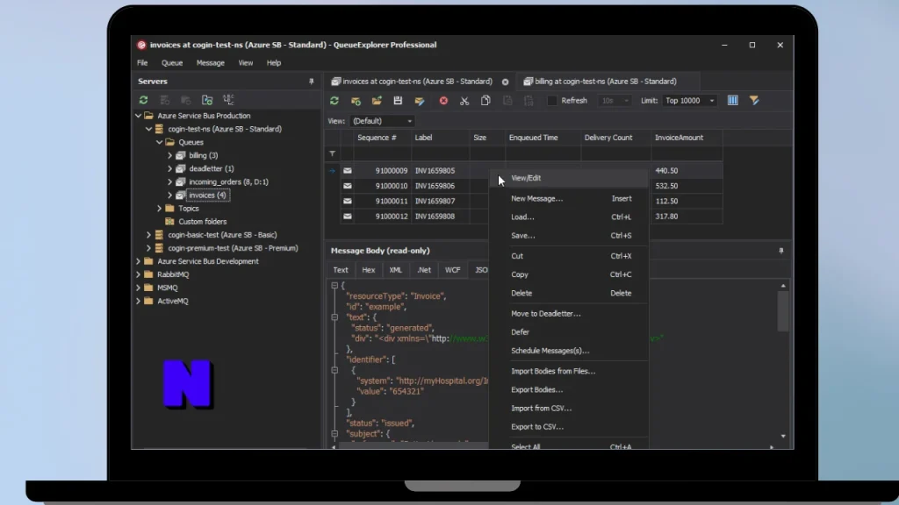Enable the auto Refresh checkbox

coord(552,101)
